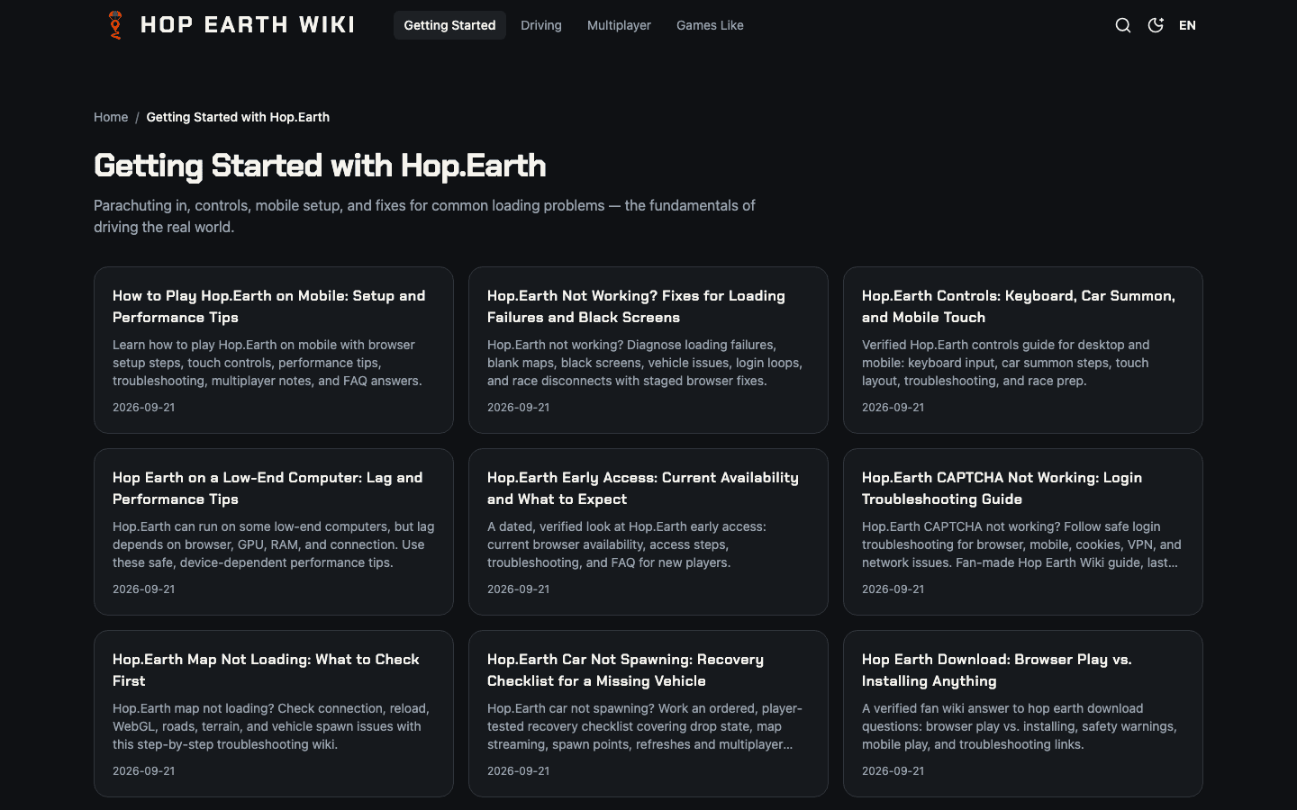Screen dimensions: 1297x810
Task: Open the EN language selector
Action: [1187, 25]
